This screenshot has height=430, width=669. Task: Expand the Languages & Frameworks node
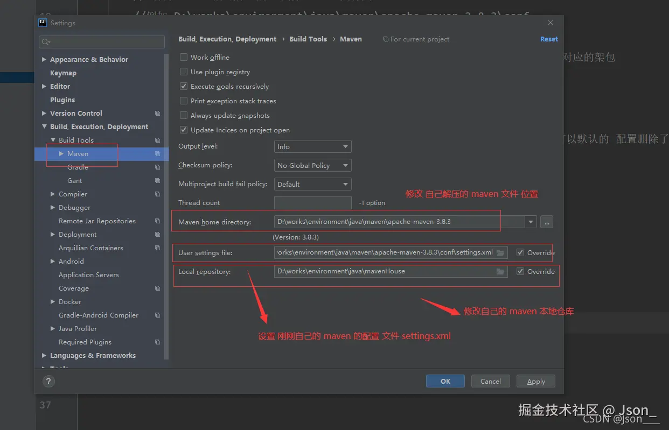(x=44, y=355)
